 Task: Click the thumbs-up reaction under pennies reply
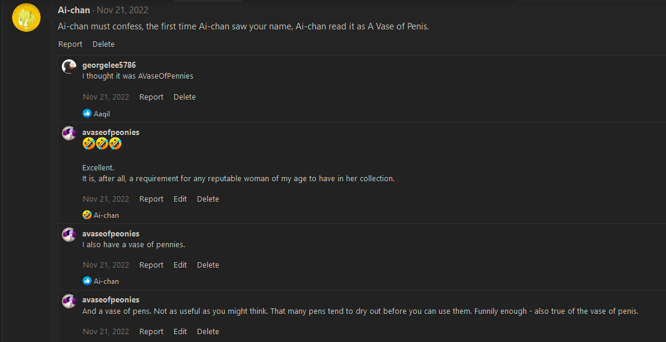coord(87,281)
